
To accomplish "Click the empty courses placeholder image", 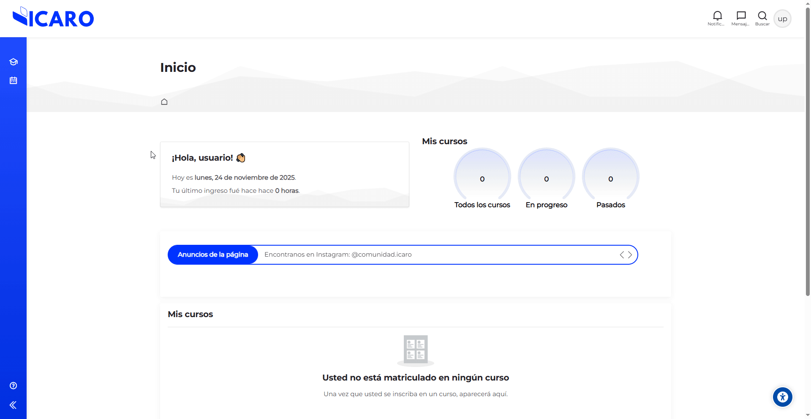I will (416, 350).
